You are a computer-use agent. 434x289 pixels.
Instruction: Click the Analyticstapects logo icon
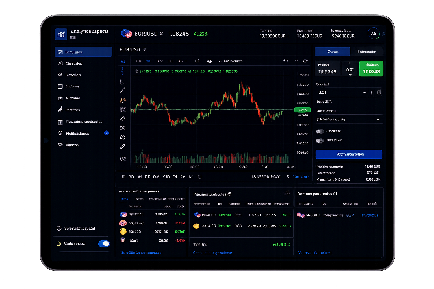coord(61,34)
